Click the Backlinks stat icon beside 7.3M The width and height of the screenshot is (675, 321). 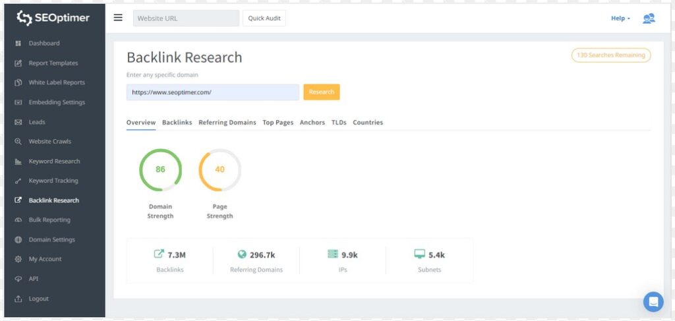(159, 254)
